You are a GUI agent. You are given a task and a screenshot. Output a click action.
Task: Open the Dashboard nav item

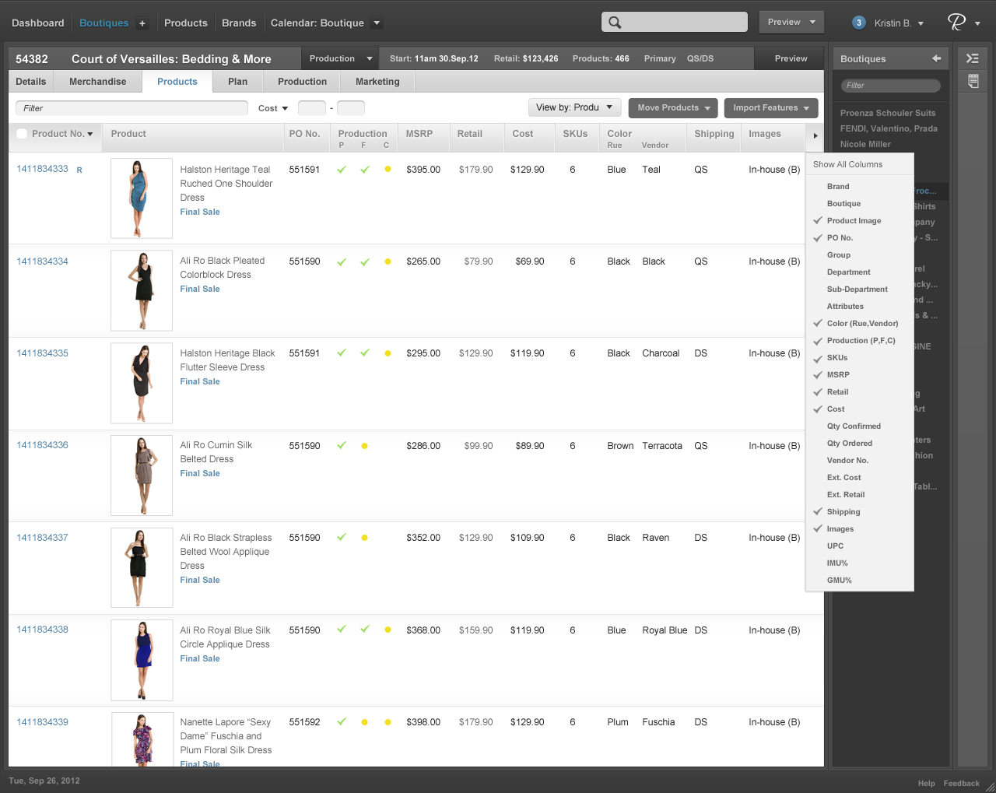[x=38, y=23]
